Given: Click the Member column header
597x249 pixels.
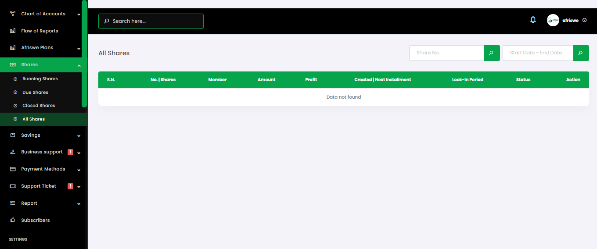Looking at the screenshot, I should [x=217, y=80].
